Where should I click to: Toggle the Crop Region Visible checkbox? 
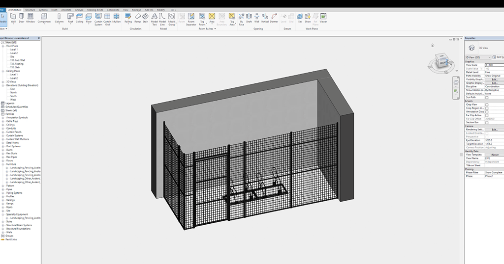point(487,108)
